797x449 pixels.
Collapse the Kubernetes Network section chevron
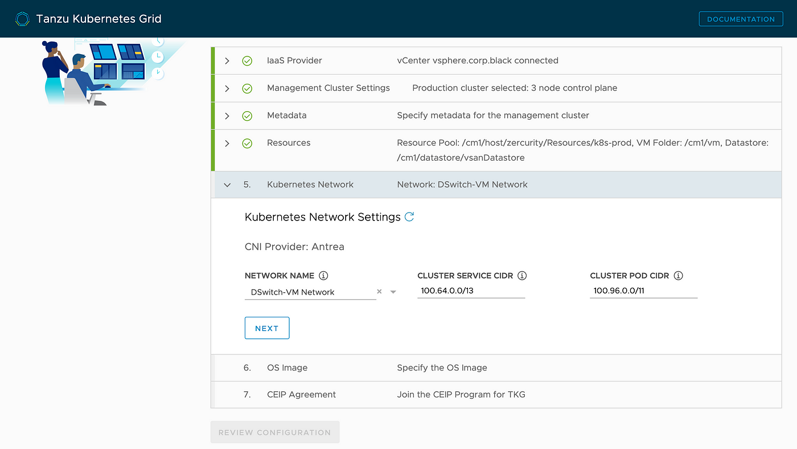[x=227, y=185]
